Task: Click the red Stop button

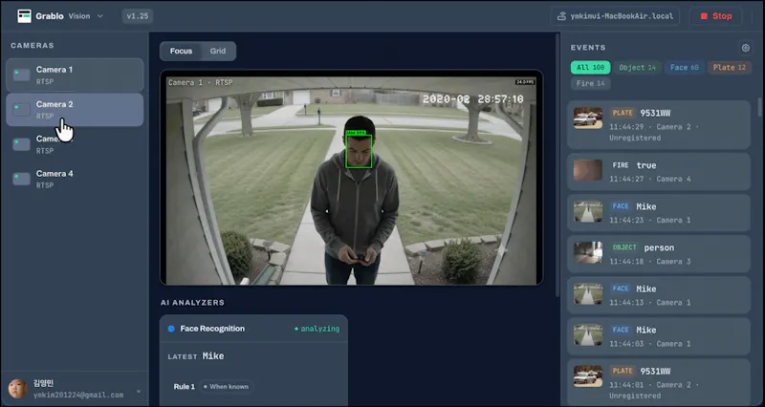Action: pos(715,16)
